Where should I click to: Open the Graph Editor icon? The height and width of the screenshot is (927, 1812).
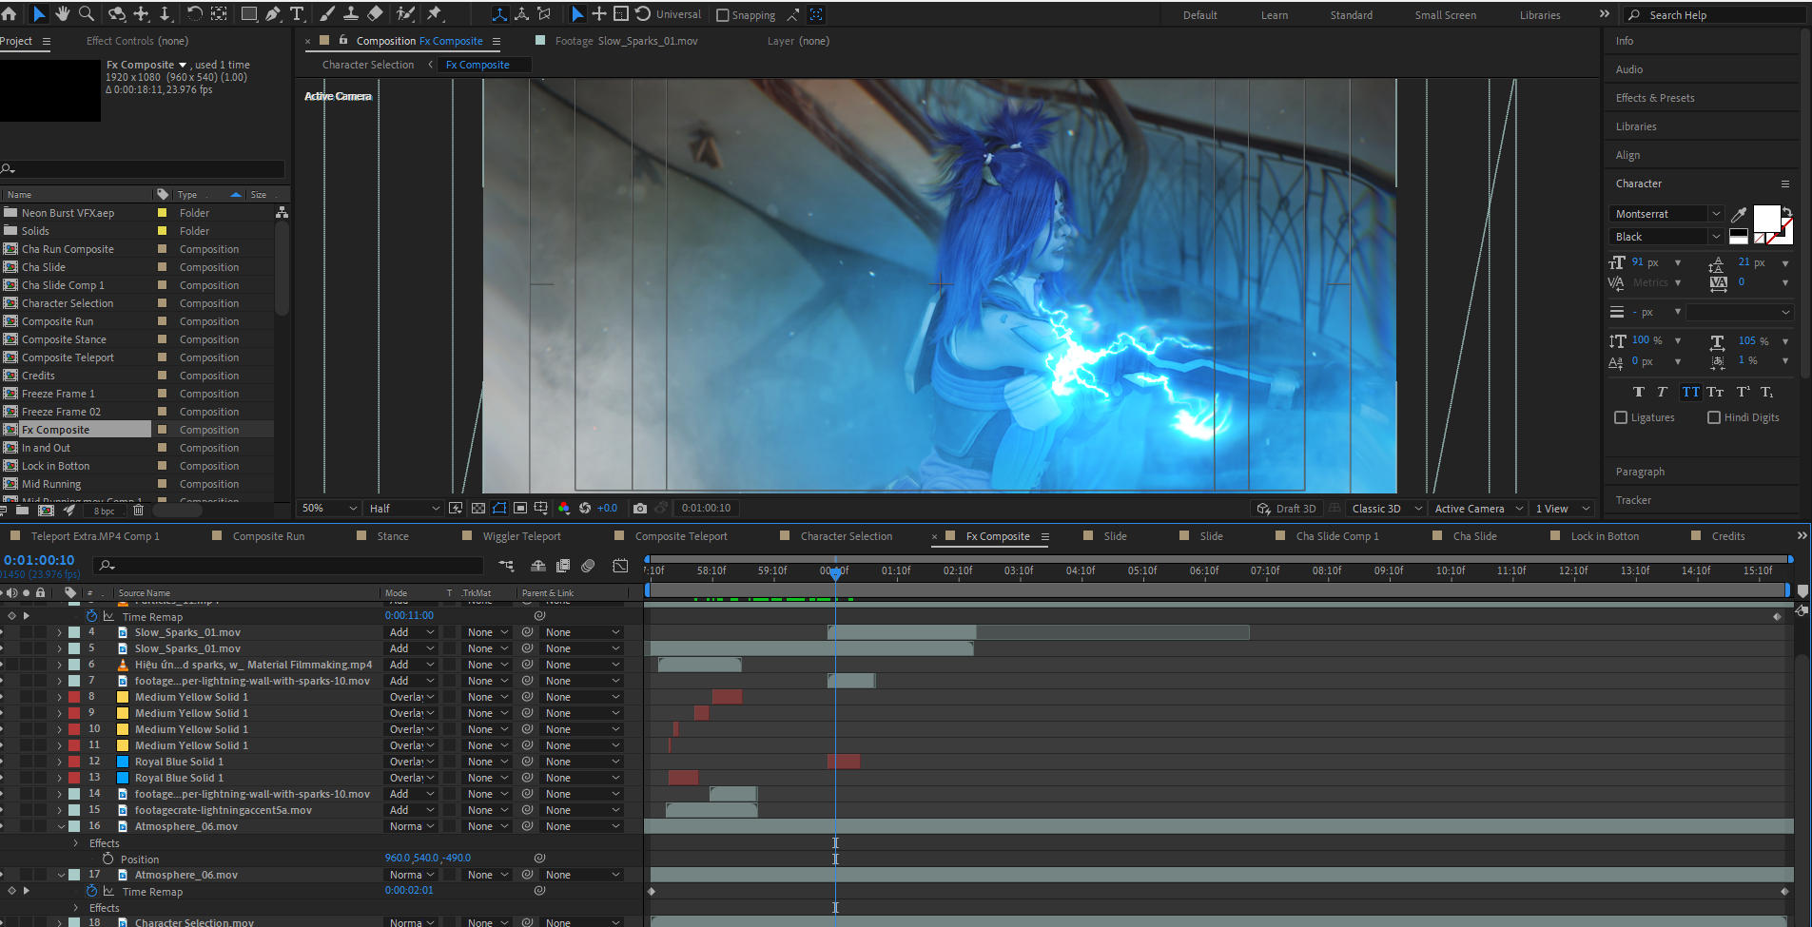point(620,566)
